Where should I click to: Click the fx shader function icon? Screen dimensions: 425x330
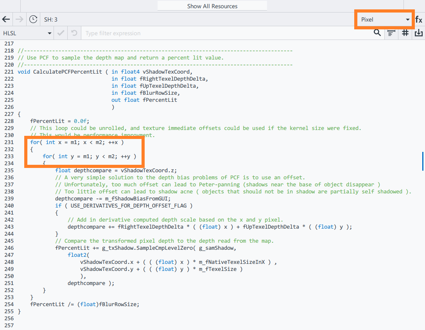(x=418, y=20)
